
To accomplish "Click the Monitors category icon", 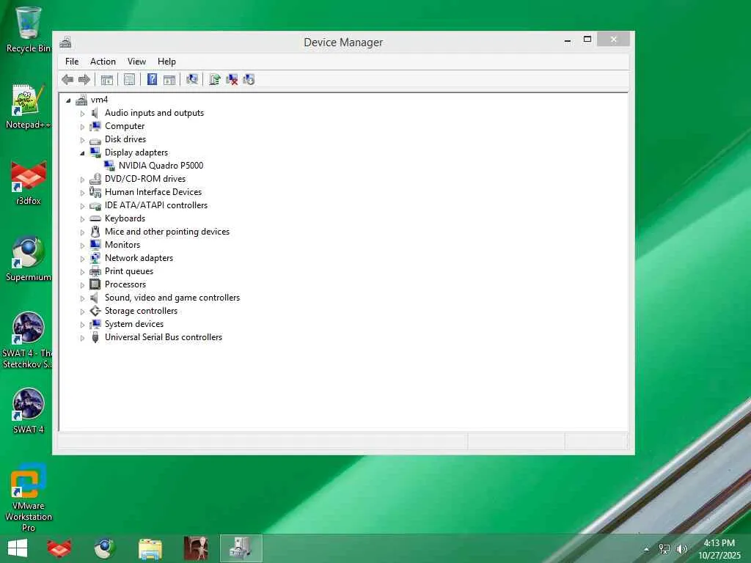I will 95,245.
